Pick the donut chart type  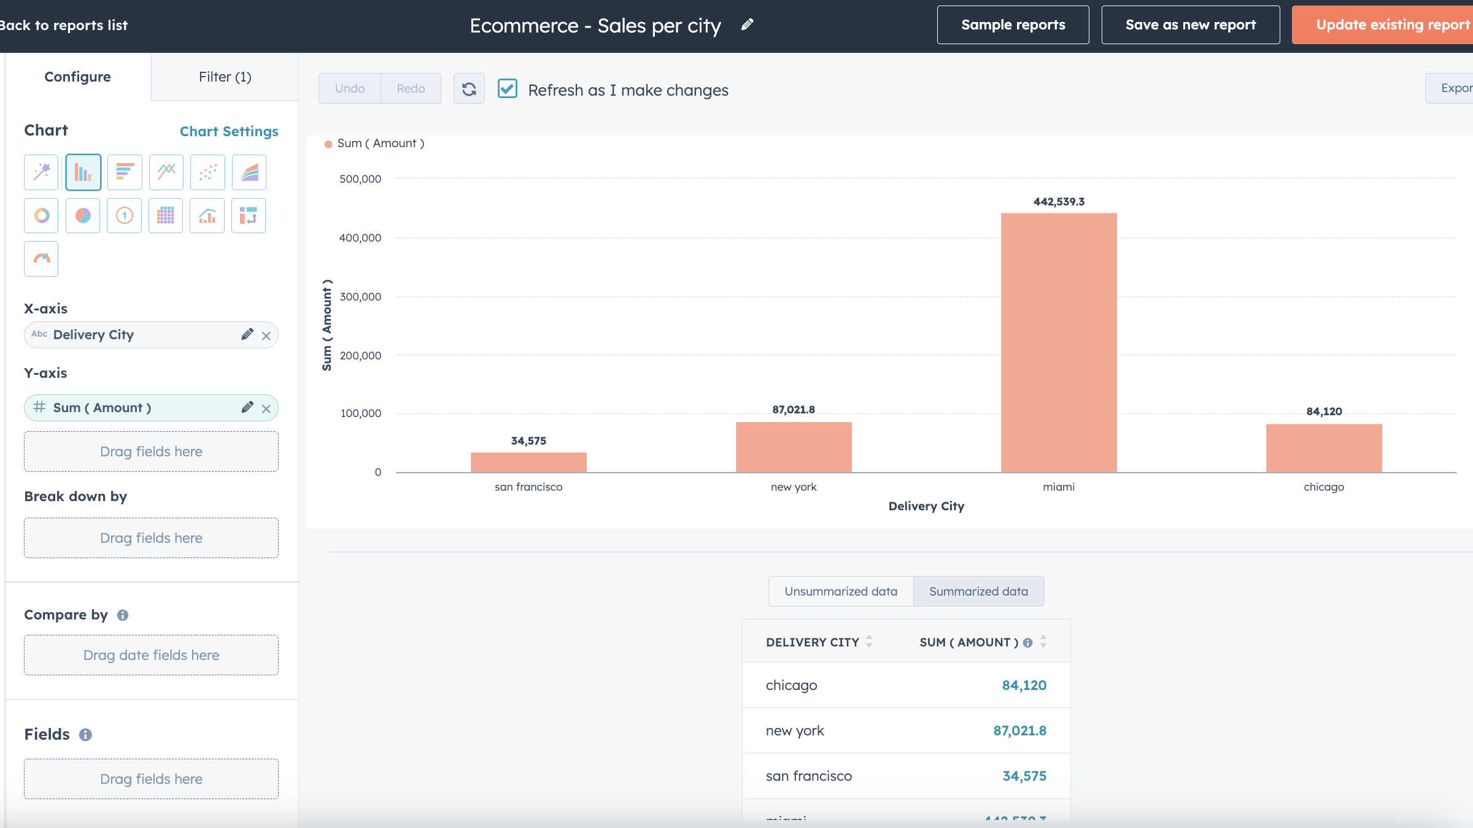coord(41,215)
